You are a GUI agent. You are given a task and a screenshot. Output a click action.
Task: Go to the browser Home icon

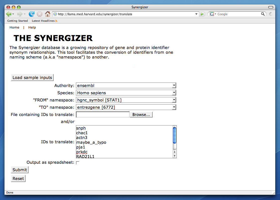pos(47,14)
